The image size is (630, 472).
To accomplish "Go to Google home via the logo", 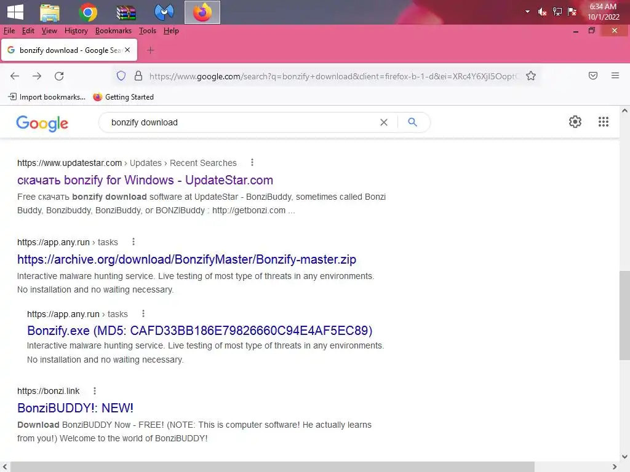I will (42, 123).
